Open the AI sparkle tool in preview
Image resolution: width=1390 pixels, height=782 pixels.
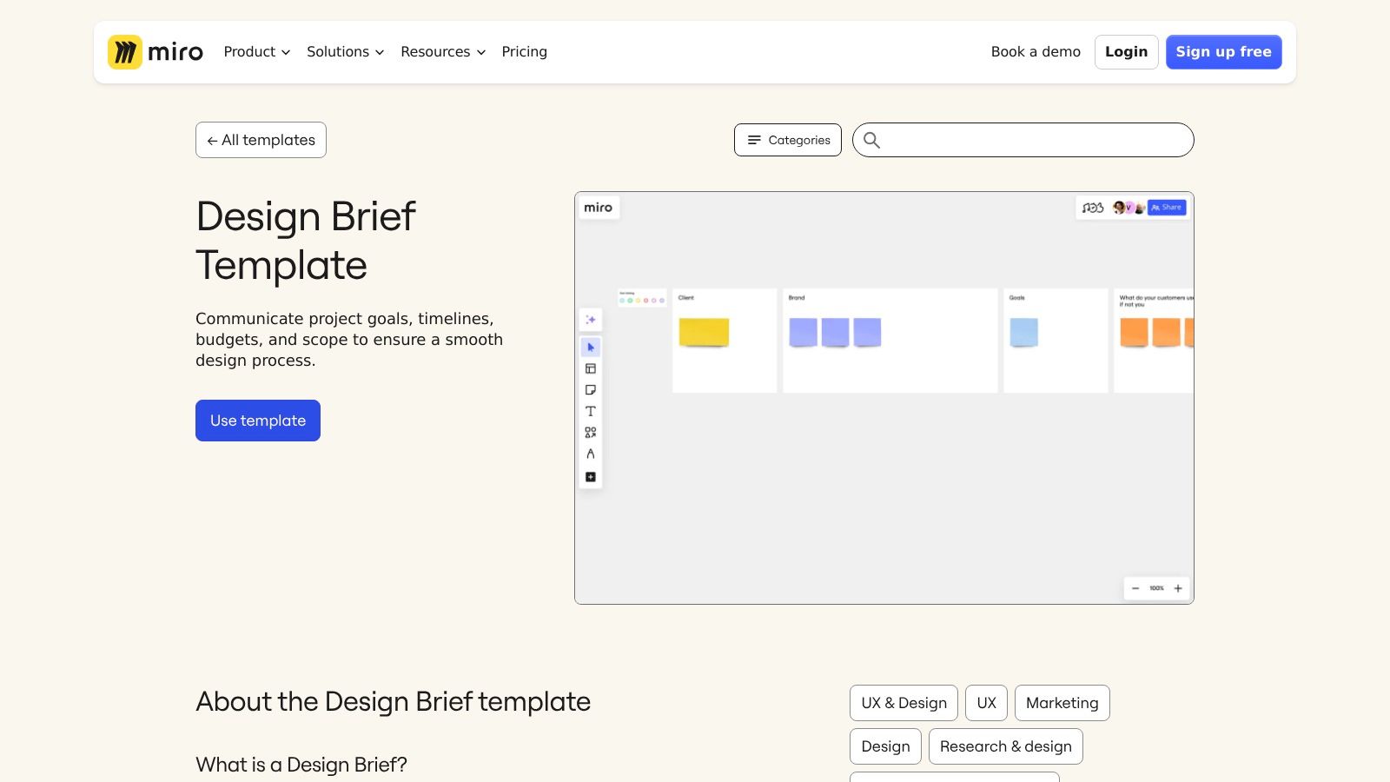[x=591, y=320]
